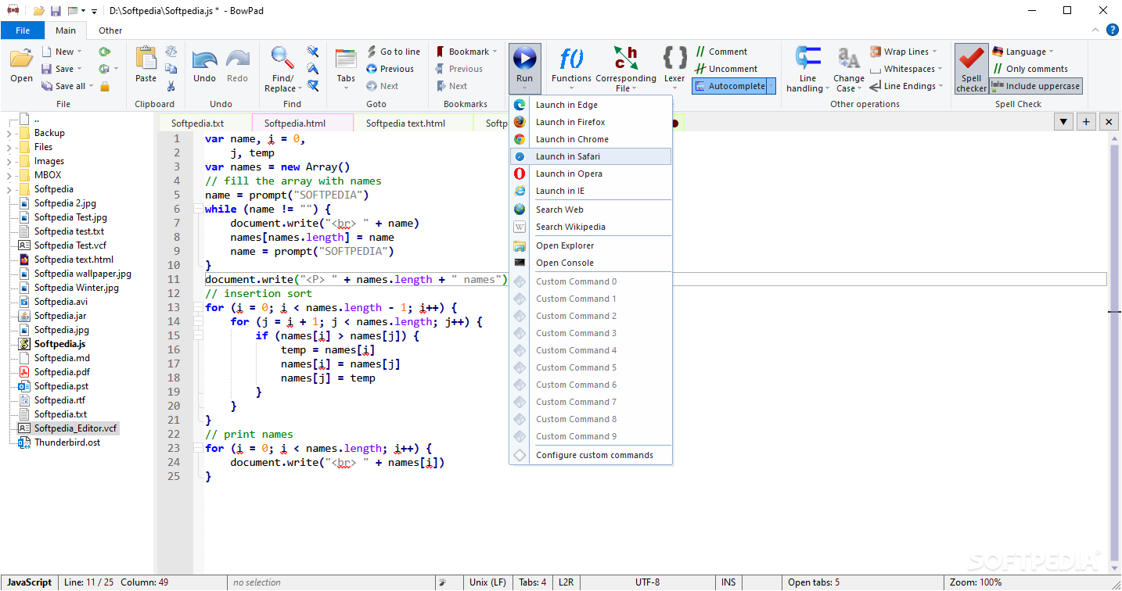Open the Autocomplete dropdown arrow
Viewport: 1122px width, 591px height.
771,86
